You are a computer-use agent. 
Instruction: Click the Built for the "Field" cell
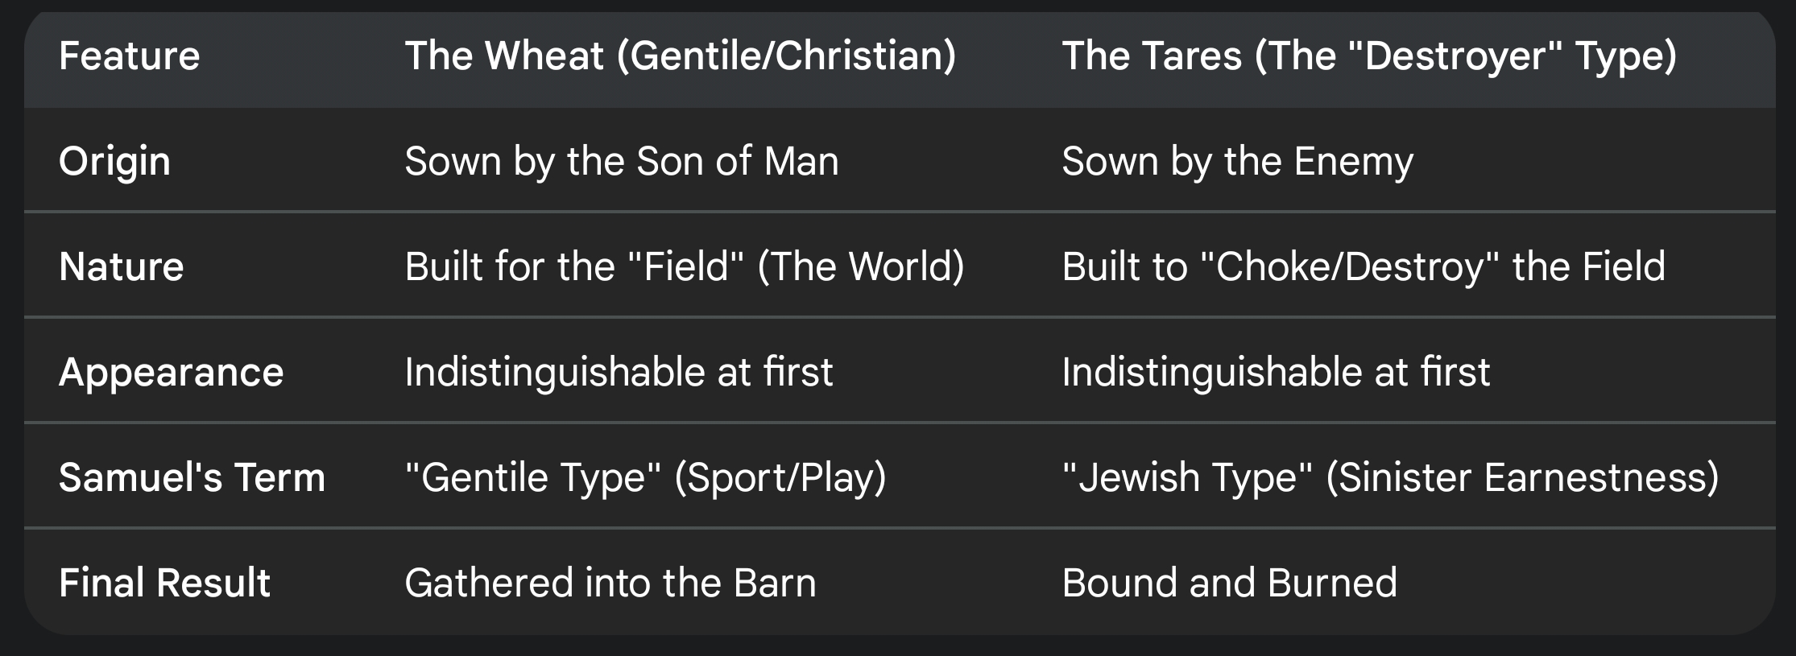(685, 266)
